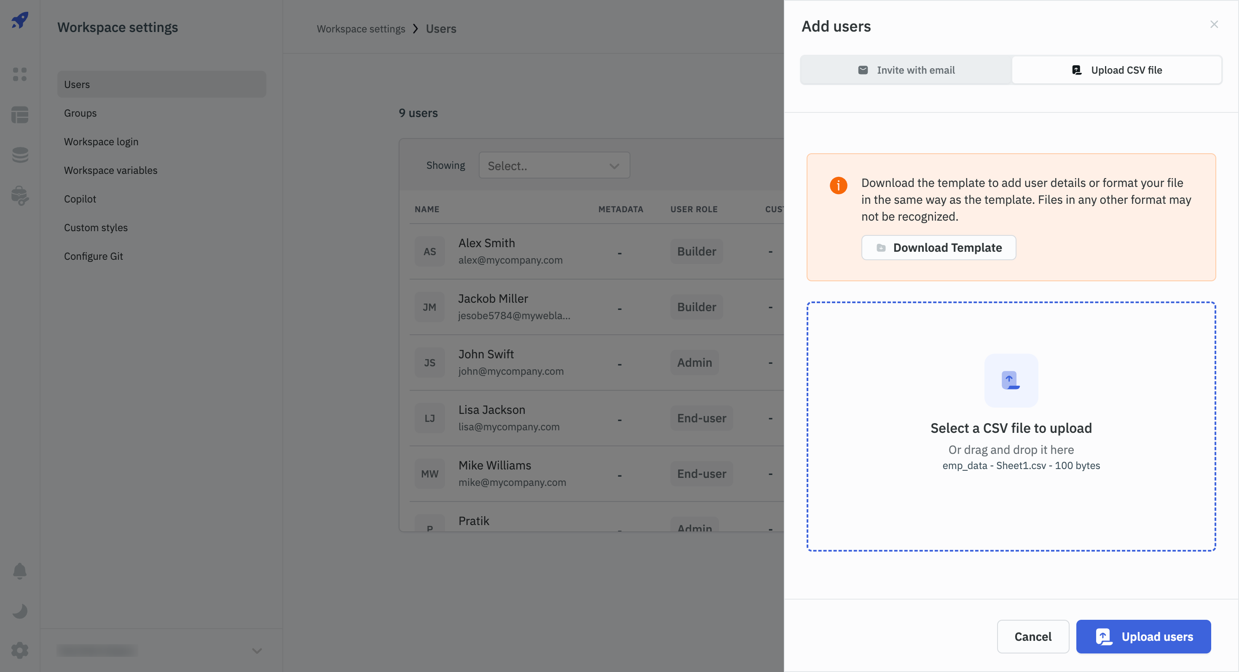Open the workflows briefcase icon

coord(20,195)
